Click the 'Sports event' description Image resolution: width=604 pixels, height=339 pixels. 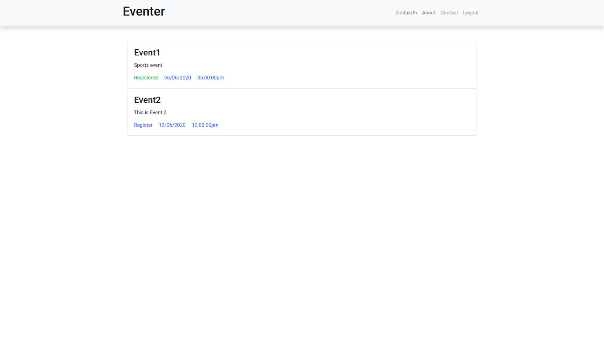[x=148, y=65]
